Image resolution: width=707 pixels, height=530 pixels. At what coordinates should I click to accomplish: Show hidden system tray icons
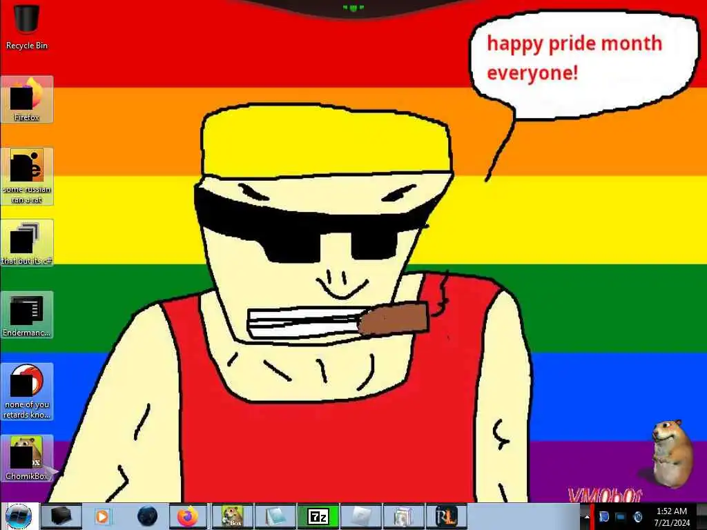tap(587, 517)
